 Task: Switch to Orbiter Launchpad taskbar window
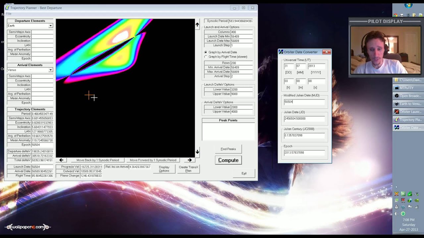pyautogui.click(x=408, y=112)
